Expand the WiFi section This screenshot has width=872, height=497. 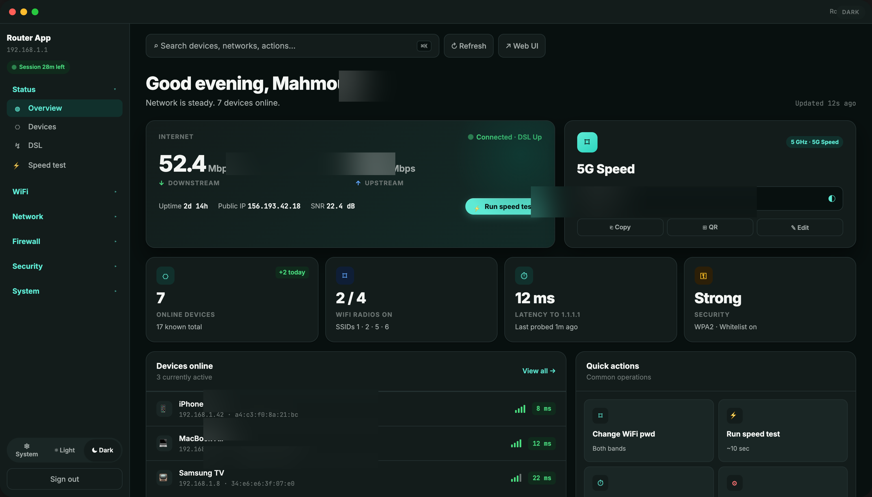coord(64,192)
